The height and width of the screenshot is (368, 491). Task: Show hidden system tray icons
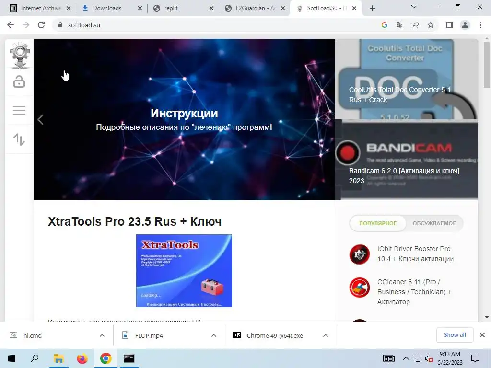tap(406, 358)
